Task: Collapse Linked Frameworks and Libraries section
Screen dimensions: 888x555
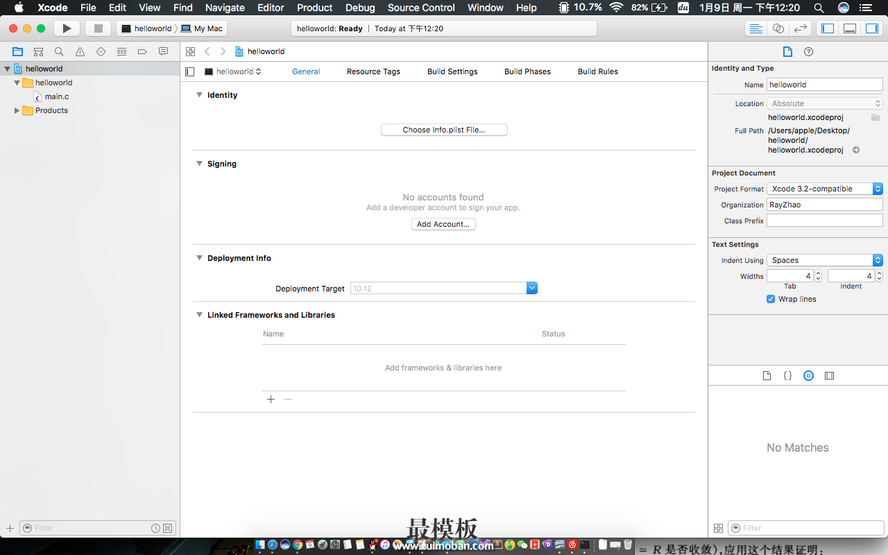Action: [199, 315]
